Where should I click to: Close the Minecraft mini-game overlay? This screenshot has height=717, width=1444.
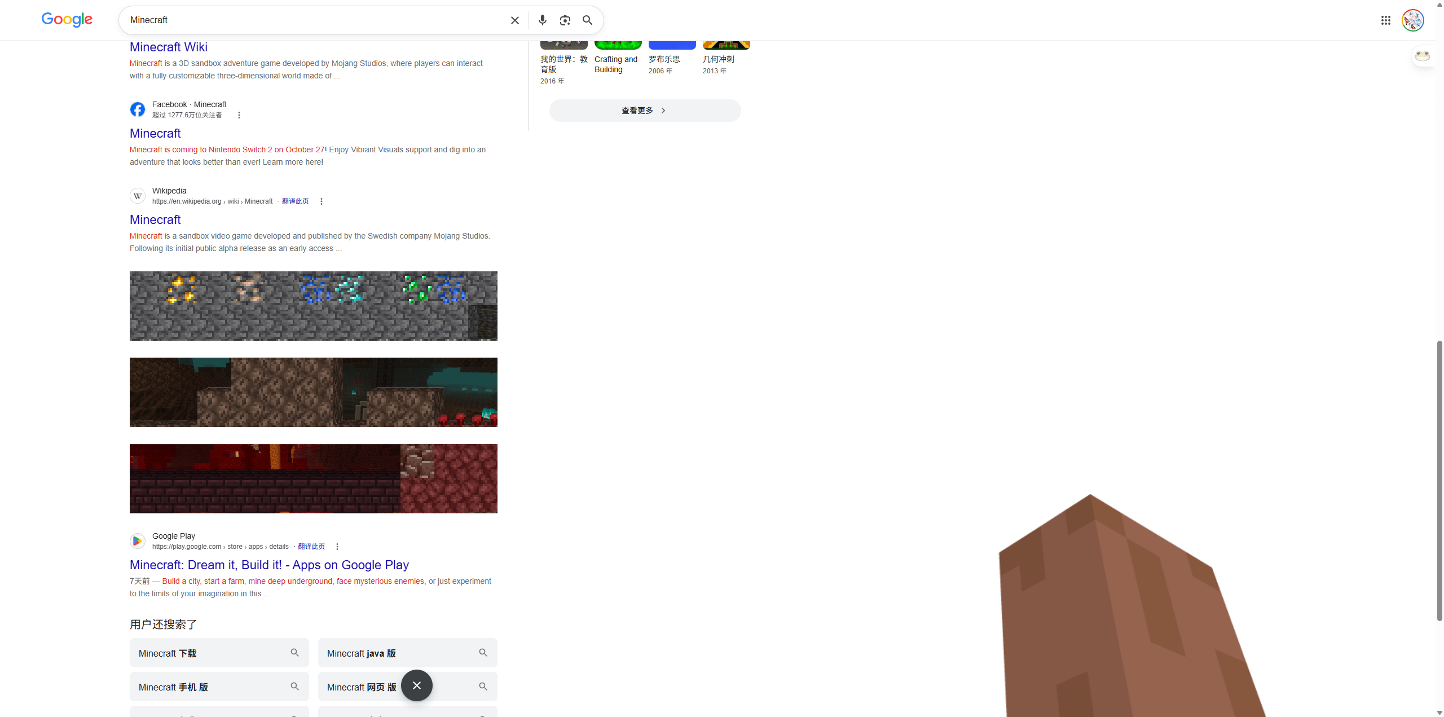tap(417, 685)
